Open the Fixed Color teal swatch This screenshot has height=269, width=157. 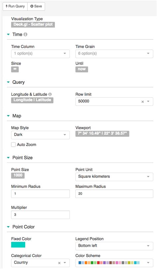click(x=18, y=245)
